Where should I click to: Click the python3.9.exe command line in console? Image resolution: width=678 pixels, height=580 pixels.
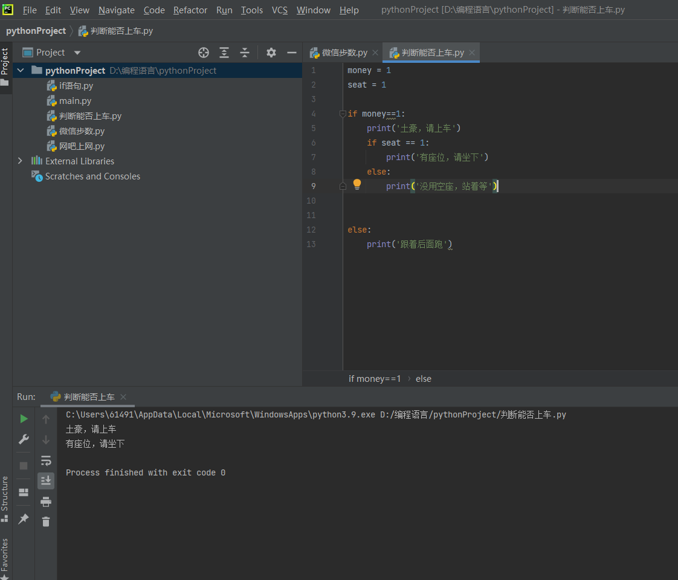[x=315, y=415]
